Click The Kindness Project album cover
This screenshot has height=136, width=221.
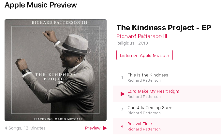(x=55, y=70)
